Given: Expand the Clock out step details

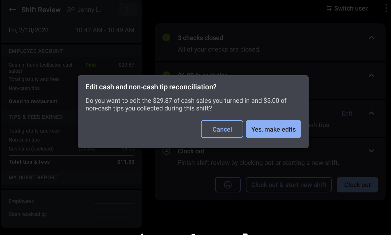Looking at the screenshot, I should point(371,151).
